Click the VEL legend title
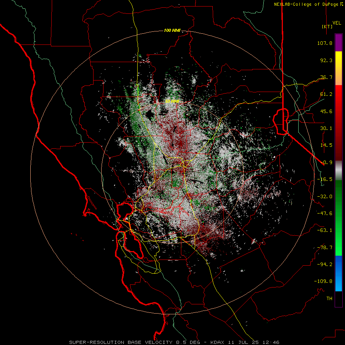The width and height of the screenshot is (345, 345). (x=337, y=23)
